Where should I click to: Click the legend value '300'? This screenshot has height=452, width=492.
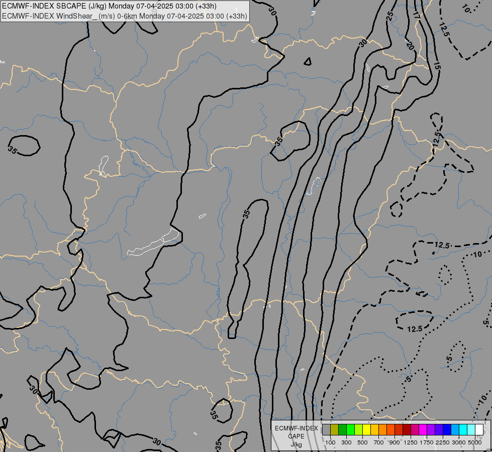(x=346, y=442)
